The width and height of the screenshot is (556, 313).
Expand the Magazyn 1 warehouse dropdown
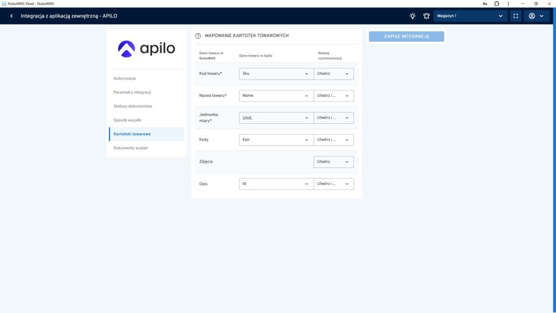coord(470,16)
